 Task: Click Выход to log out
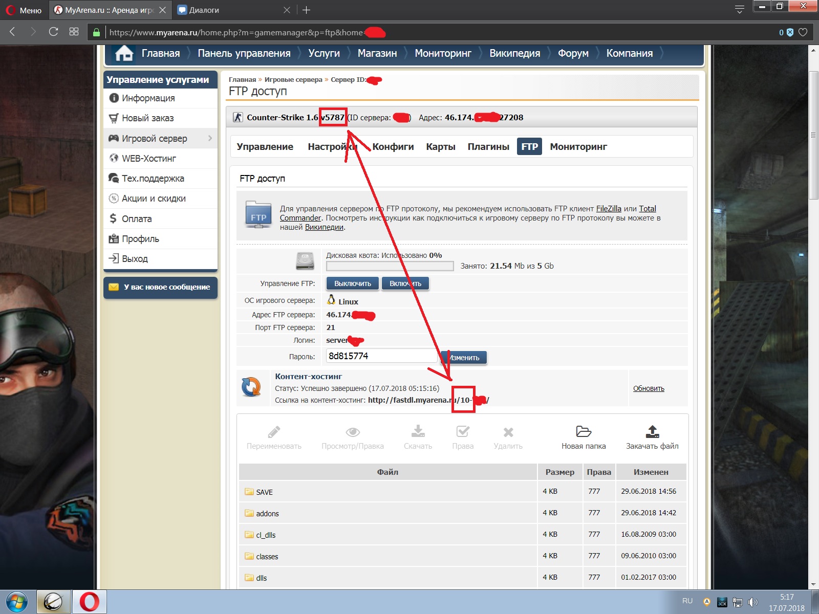[x=161, y=259]
